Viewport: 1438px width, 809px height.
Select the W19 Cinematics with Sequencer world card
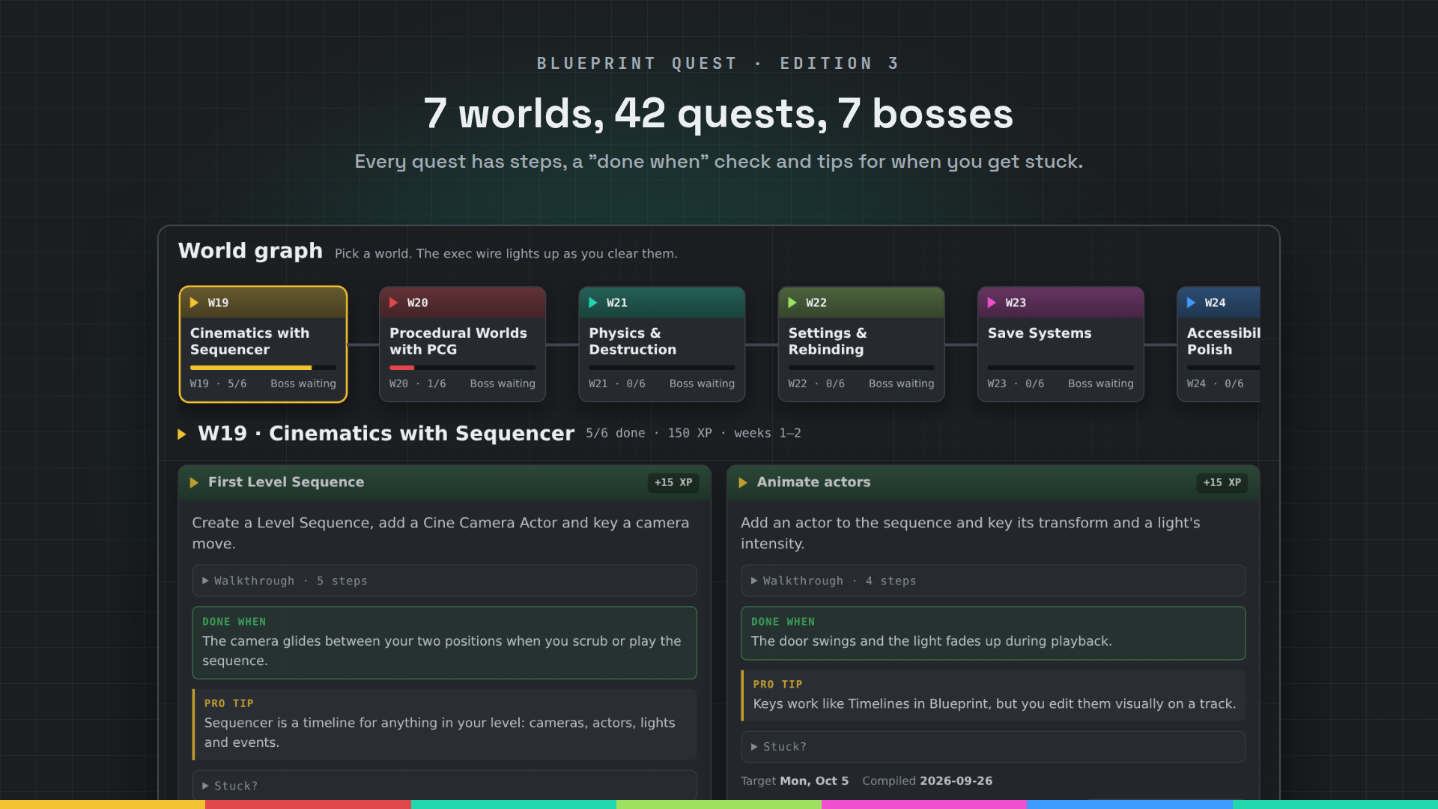(x=263, y=345)
